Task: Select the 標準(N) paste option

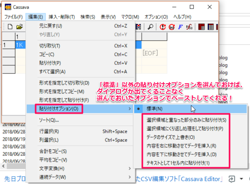Action: [190, 109]
